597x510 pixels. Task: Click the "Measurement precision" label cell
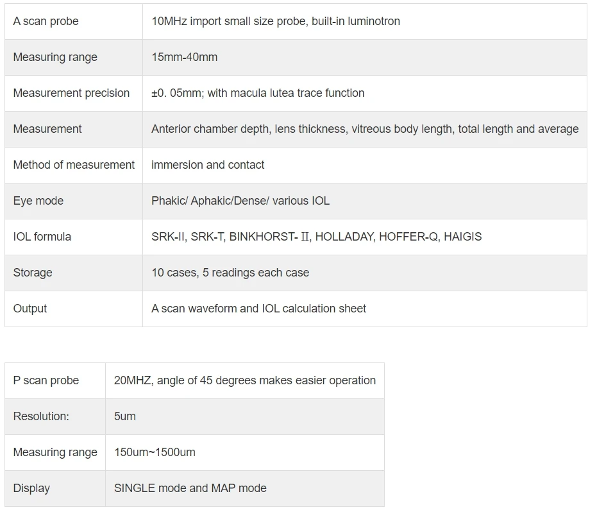coord(71,93)
